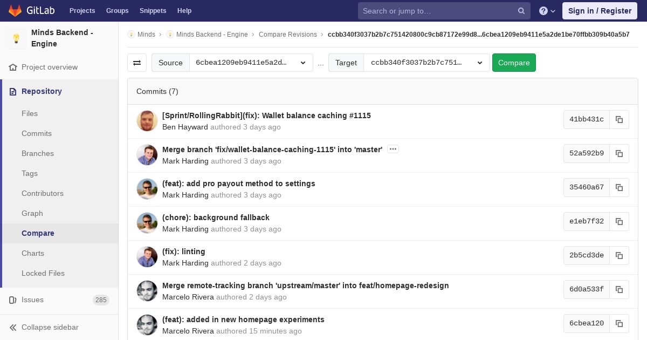Click the Repository file icon in sidebar
This screenshot has height=340, width=647.
coord(13,92)
